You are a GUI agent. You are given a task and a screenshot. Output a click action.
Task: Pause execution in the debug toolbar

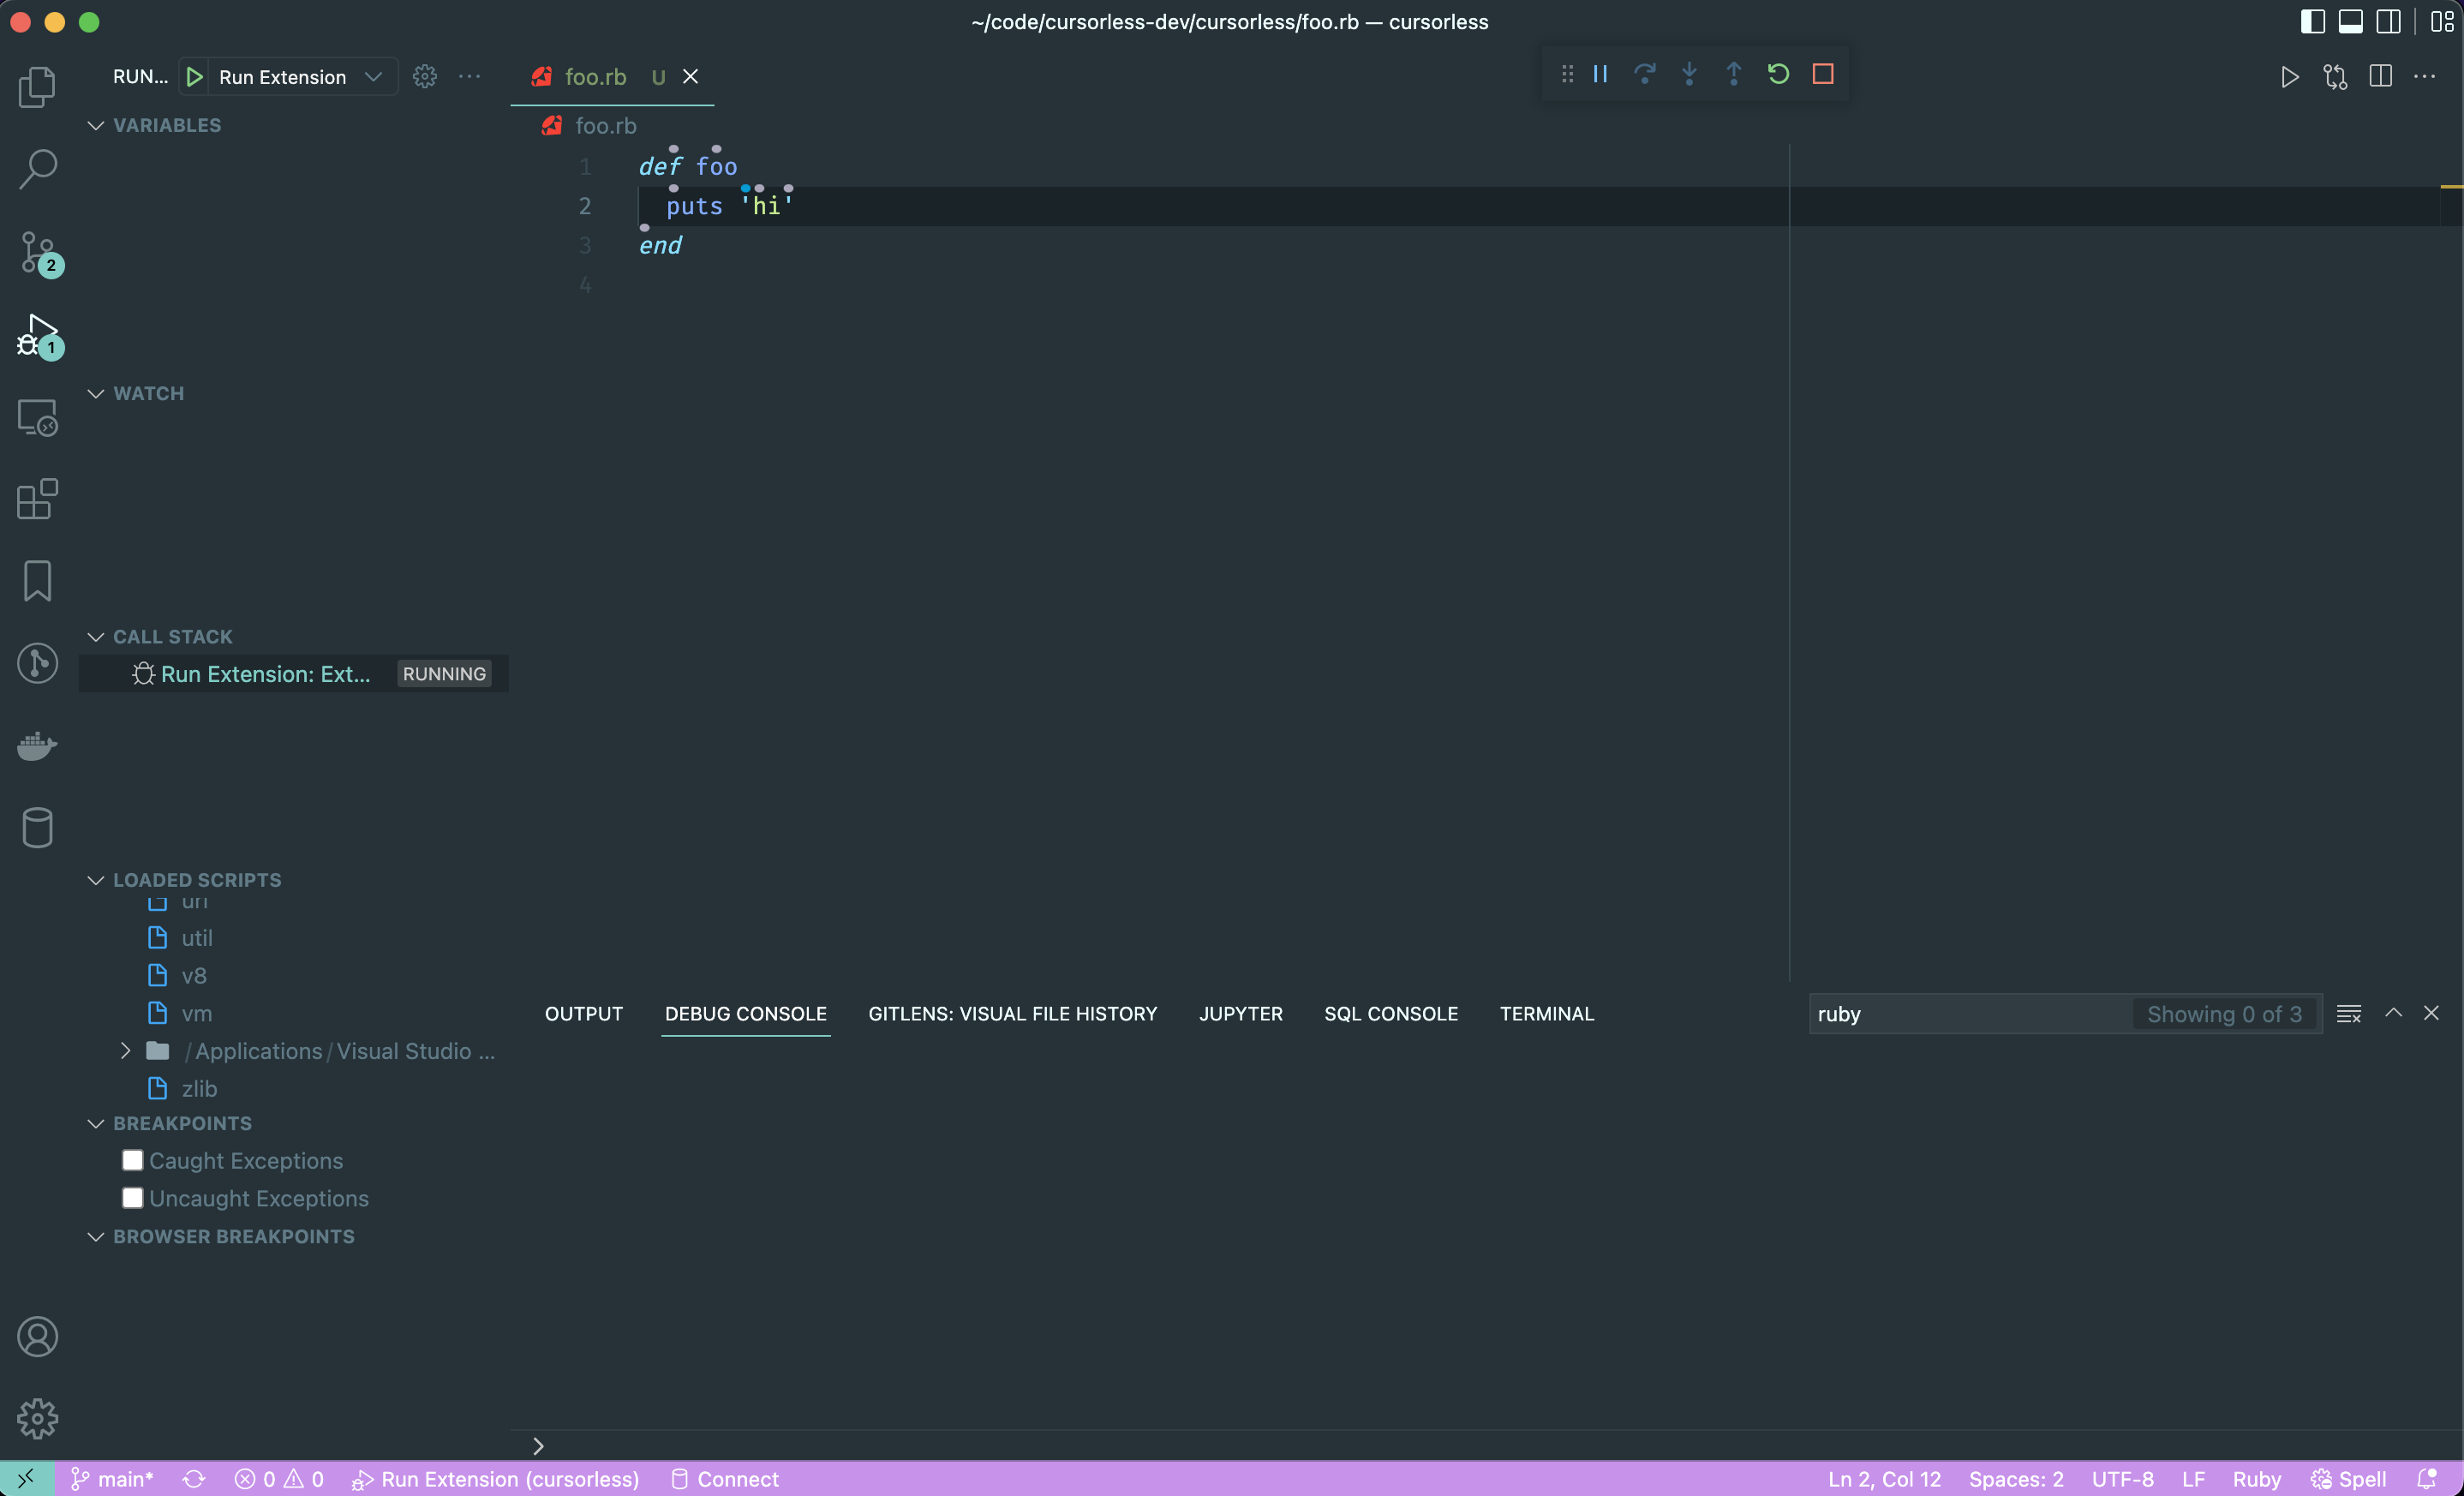1599,73
